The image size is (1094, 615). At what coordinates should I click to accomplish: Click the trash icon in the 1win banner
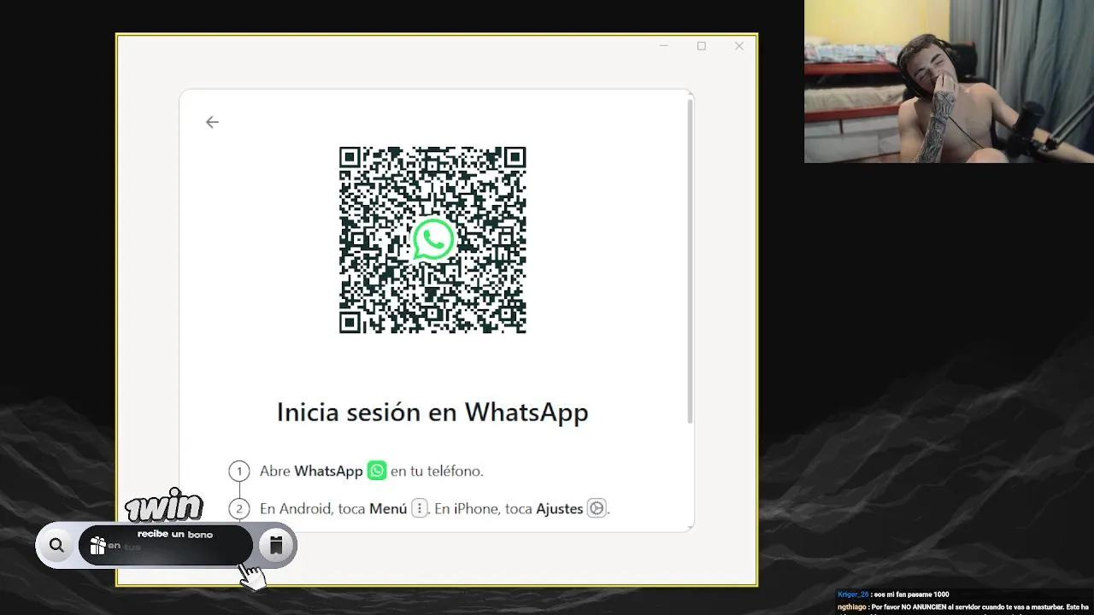tap(275, 545)
